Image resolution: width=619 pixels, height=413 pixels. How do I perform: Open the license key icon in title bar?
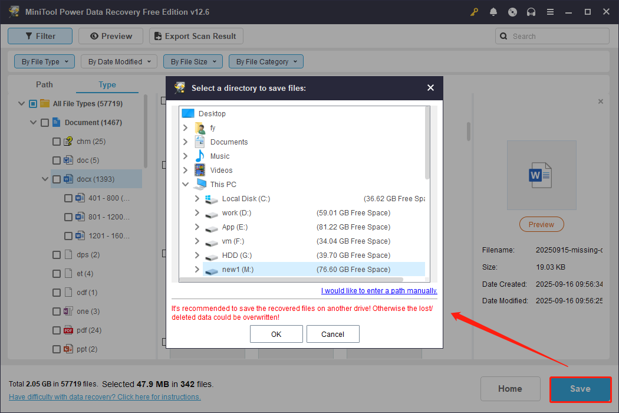[474, 11]
